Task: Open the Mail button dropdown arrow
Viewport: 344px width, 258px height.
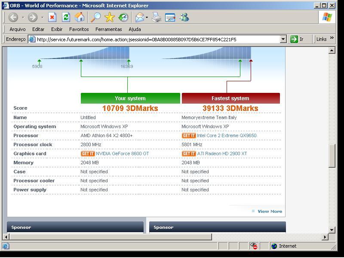Action: [x=147, y=17]
